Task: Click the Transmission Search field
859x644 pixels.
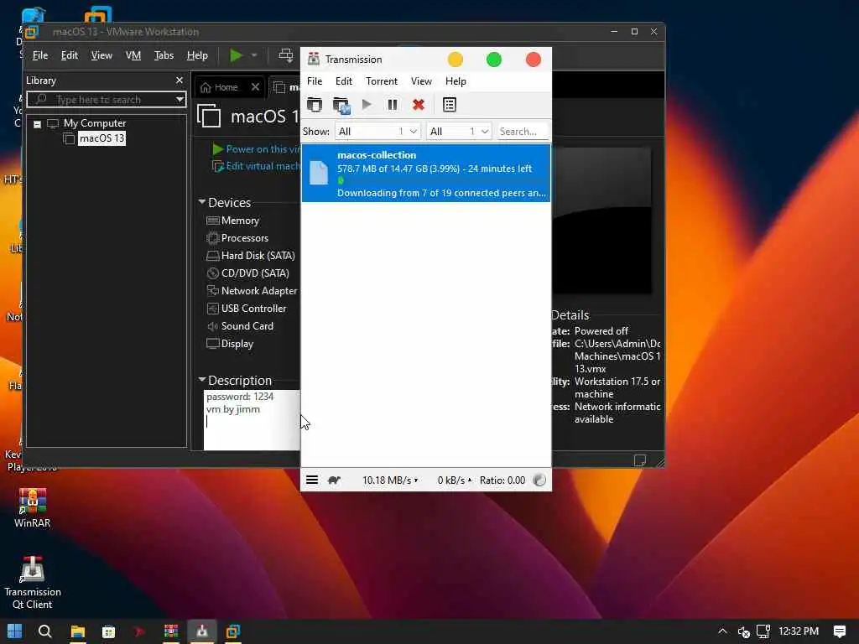Action: pyautogui.click(x=523, y=132)
